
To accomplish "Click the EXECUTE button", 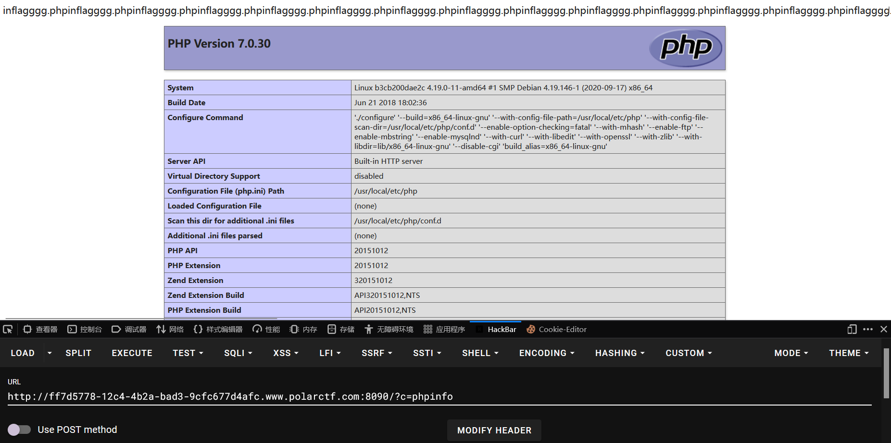I will (132, 353).
